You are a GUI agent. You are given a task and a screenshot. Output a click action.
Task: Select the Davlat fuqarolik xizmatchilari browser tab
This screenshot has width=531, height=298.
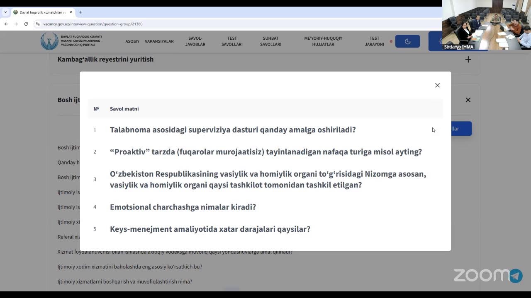click(43, 12)
